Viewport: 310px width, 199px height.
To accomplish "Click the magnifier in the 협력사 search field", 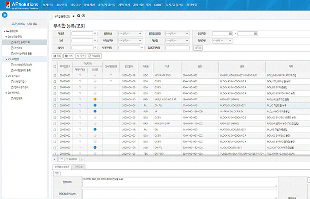I will (x=95, y=48).
